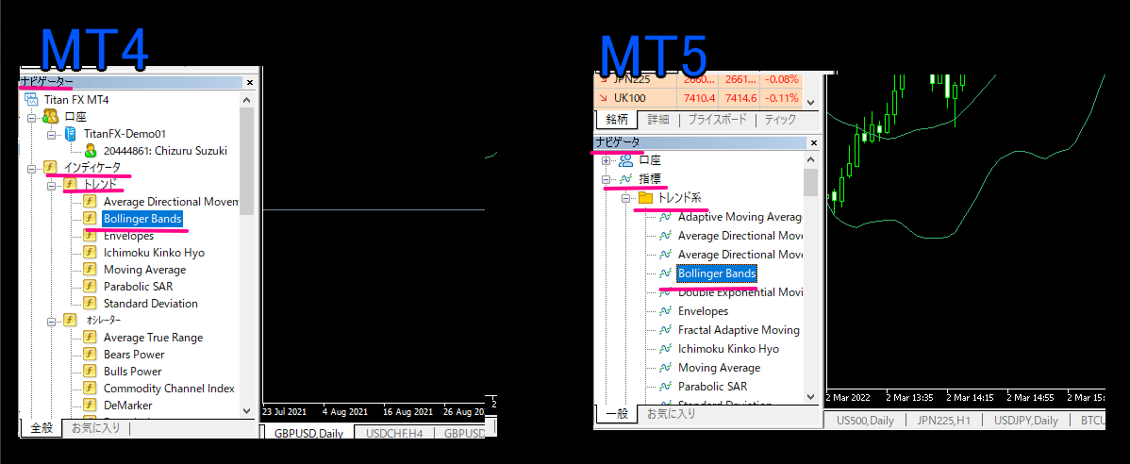Image resolution: width=1130 pixels, height=464 pixels.
Task: Select Ichimoku Kinko Hyo in MT5 list
Action: pyautogui.click(x=728, y=349)
